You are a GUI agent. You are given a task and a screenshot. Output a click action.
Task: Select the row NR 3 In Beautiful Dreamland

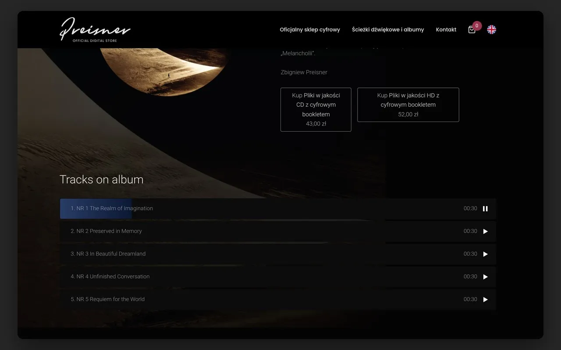pyautogui.click(x=278, y=254)
